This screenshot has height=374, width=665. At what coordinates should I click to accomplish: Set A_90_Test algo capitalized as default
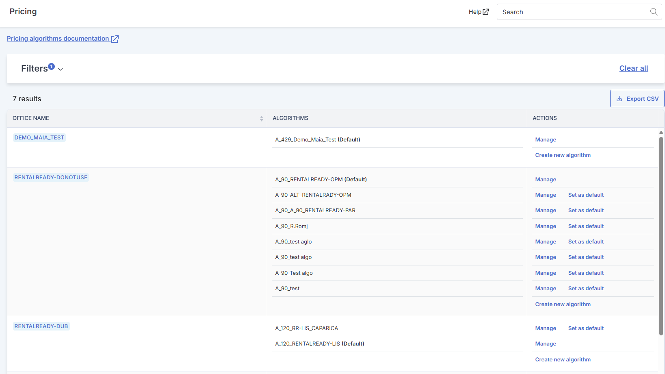coord(586,273)
